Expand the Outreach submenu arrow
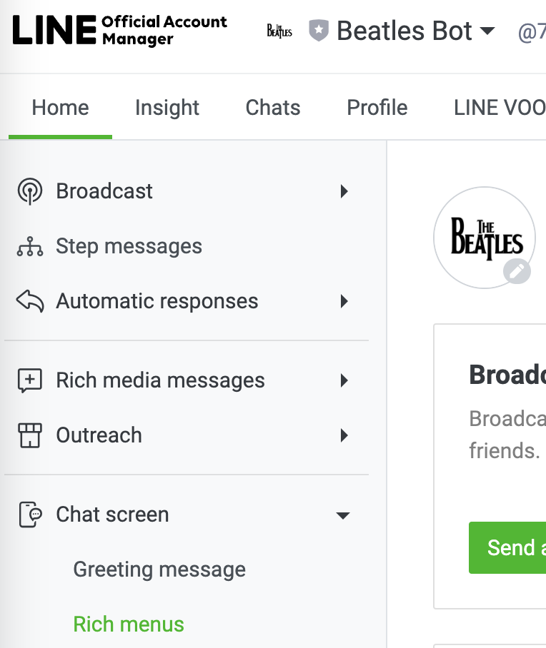 tap(344, 435)
